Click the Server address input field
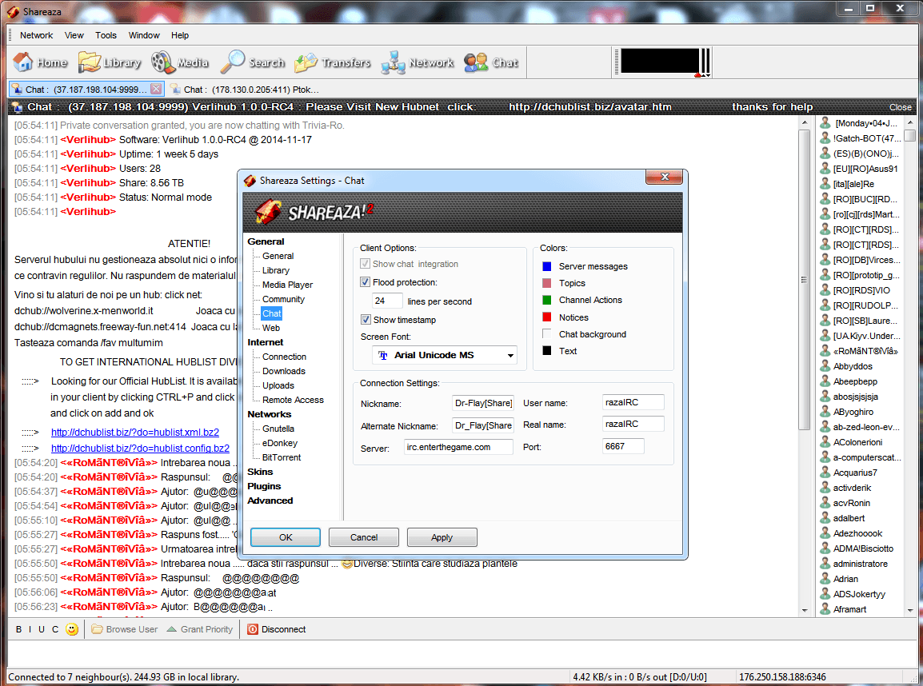The image size is (923, 686). (x=458, y=447)
